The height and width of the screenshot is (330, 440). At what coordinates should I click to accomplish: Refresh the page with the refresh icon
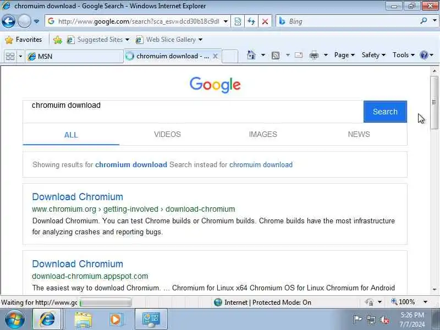pyautogui.click(x=251, y=21)
